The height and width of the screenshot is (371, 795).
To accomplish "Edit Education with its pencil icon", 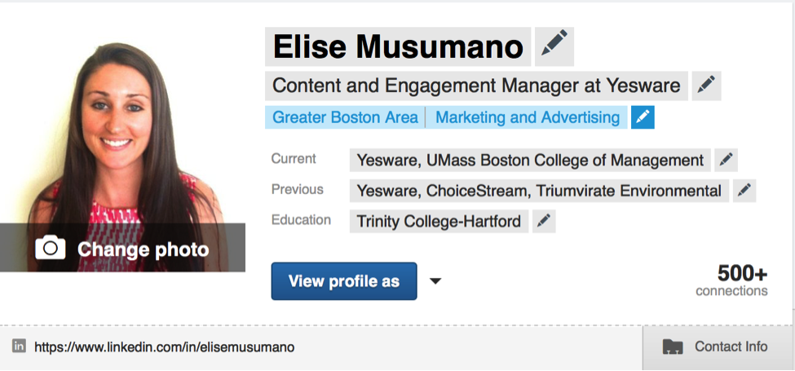I will [544, 222].
